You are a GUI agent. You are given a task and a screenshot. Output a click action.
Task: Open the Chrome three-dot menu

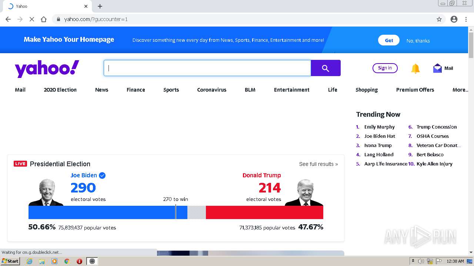point(466,19)
